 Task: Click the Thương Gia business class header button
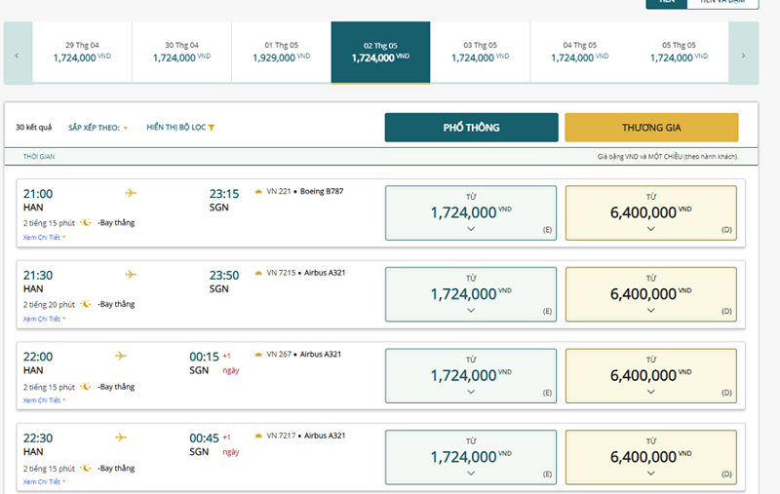[x=651, y=128]
